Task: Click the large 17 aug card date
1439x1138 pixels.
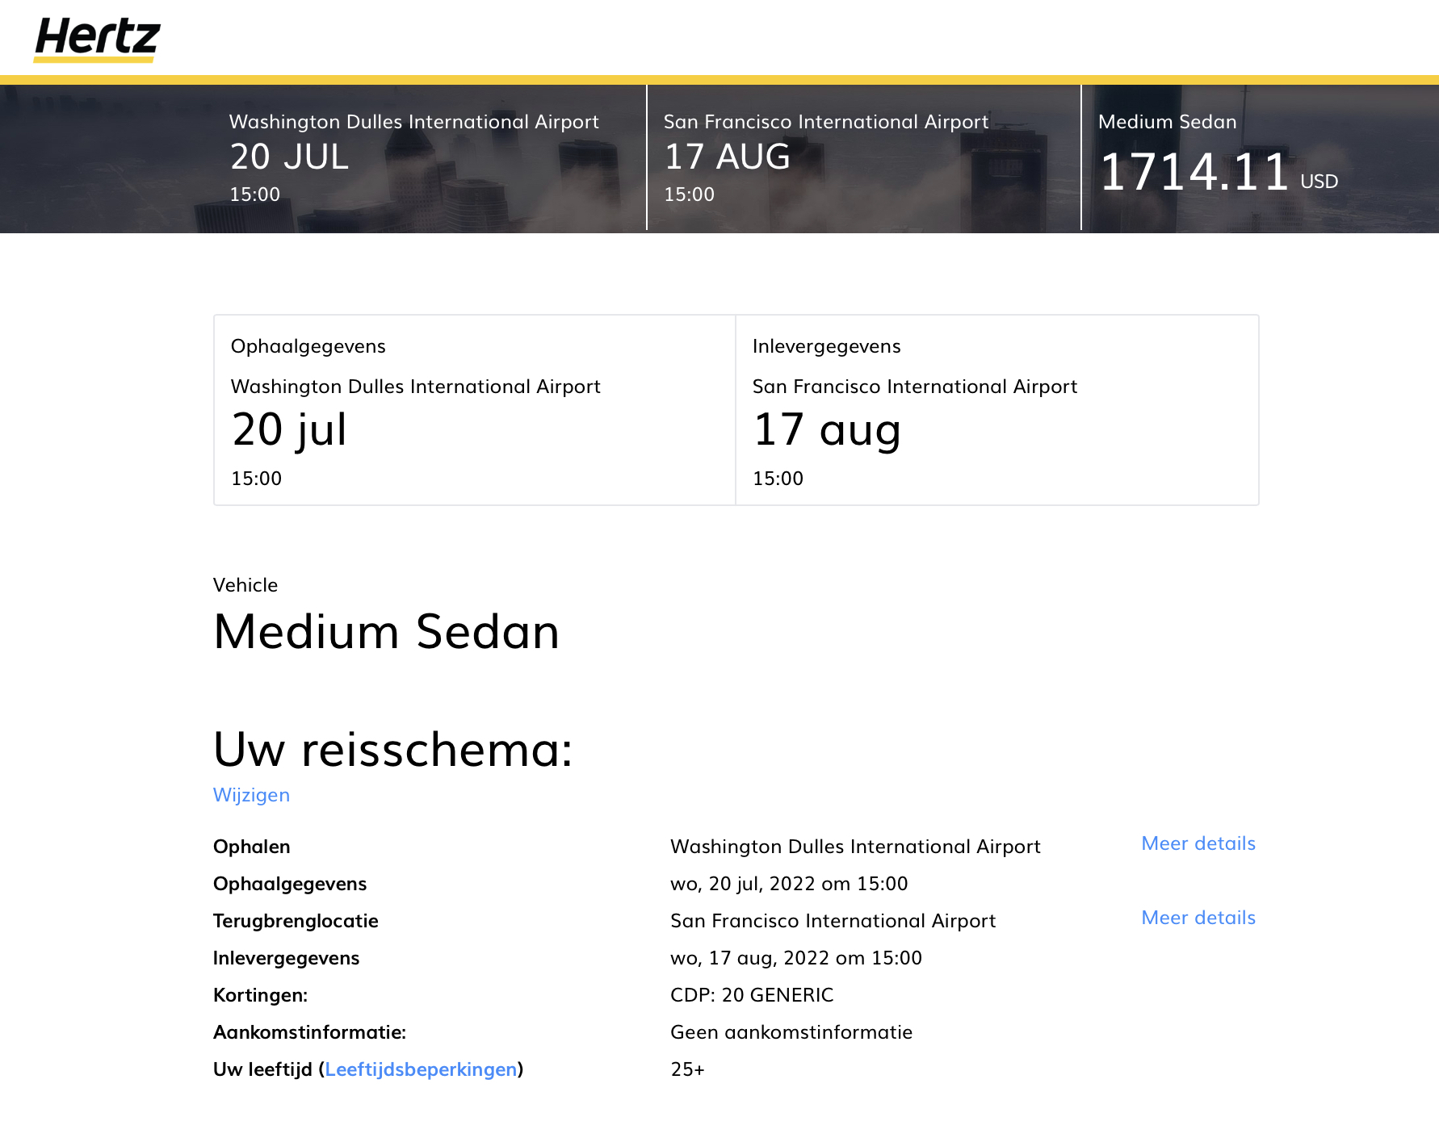Action: 826,429
